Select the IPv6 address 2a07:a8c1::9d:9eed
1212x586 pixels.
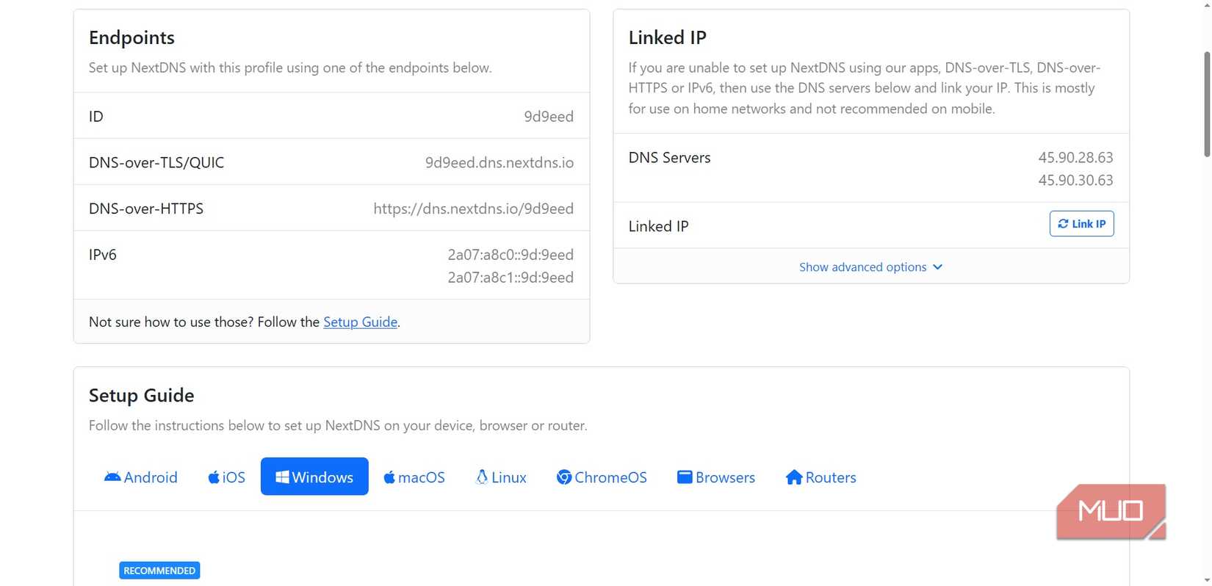point(510,278)
